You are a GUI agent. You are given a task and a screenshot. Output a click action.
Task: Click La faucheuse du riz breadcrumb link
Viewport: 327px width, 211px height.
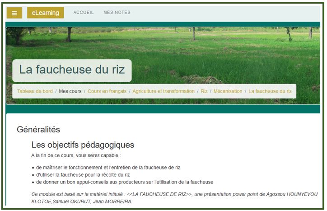270,91
